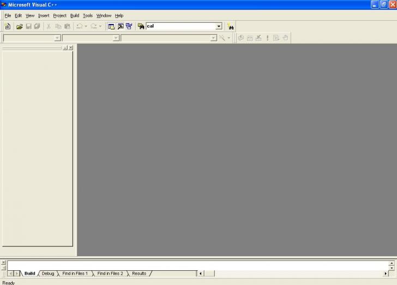Viewport: 397px width, 285px height.
Task: Click the output tabs scroll-left arrow
Action: 11,274
